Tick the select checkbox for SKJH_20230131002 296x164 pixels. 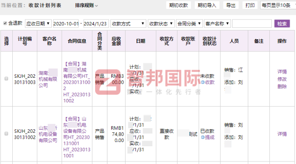click(x=6, y=134)
